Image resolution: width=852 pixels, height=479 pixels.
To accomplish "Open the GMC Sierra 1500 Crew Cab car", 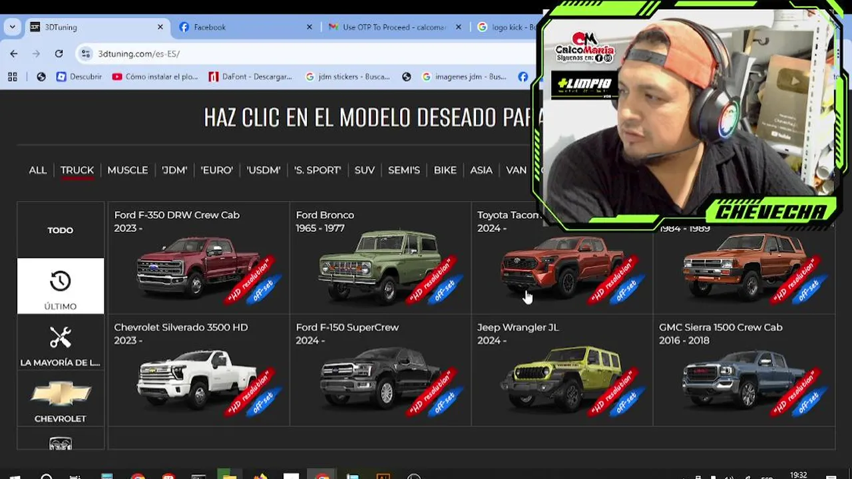I will [x=744, y=370].
